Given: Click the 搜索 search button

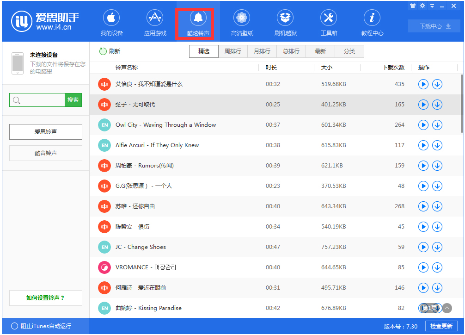Looking at the screenshot, I should click(x=73, y=99).
